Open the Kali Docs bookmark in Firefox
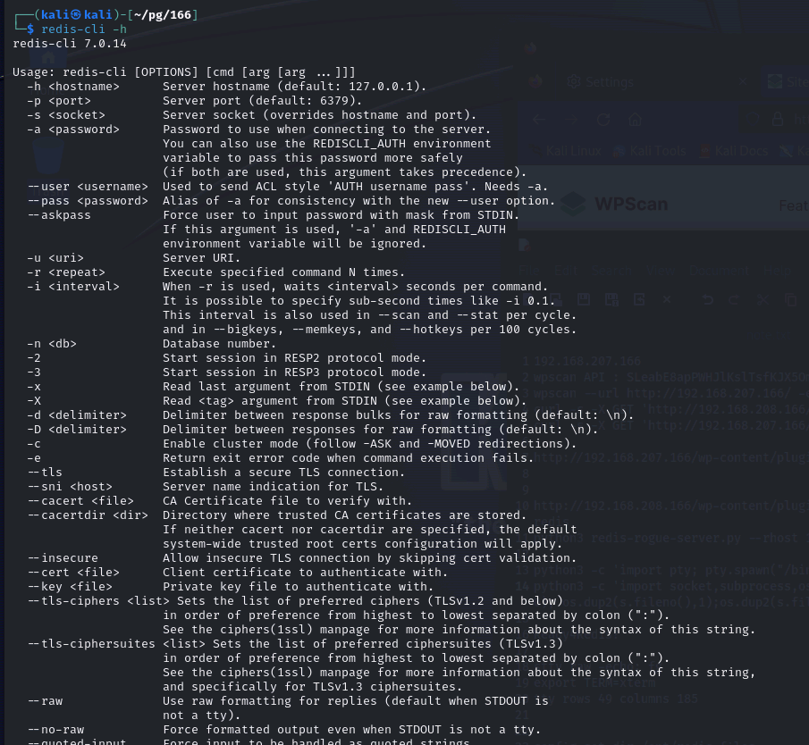Viewport: 809px width, 745px height. 734,151
